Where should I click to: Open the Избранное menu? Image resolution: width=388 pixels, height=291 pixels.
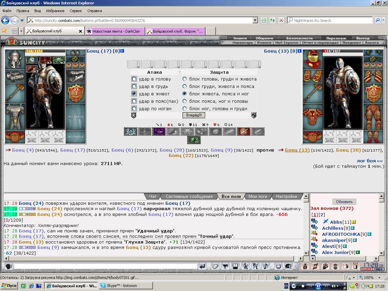pos(55,11)
